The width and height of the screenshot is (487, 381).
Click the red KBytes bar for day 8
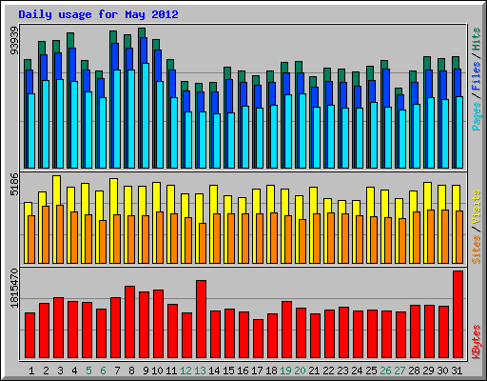129,322
